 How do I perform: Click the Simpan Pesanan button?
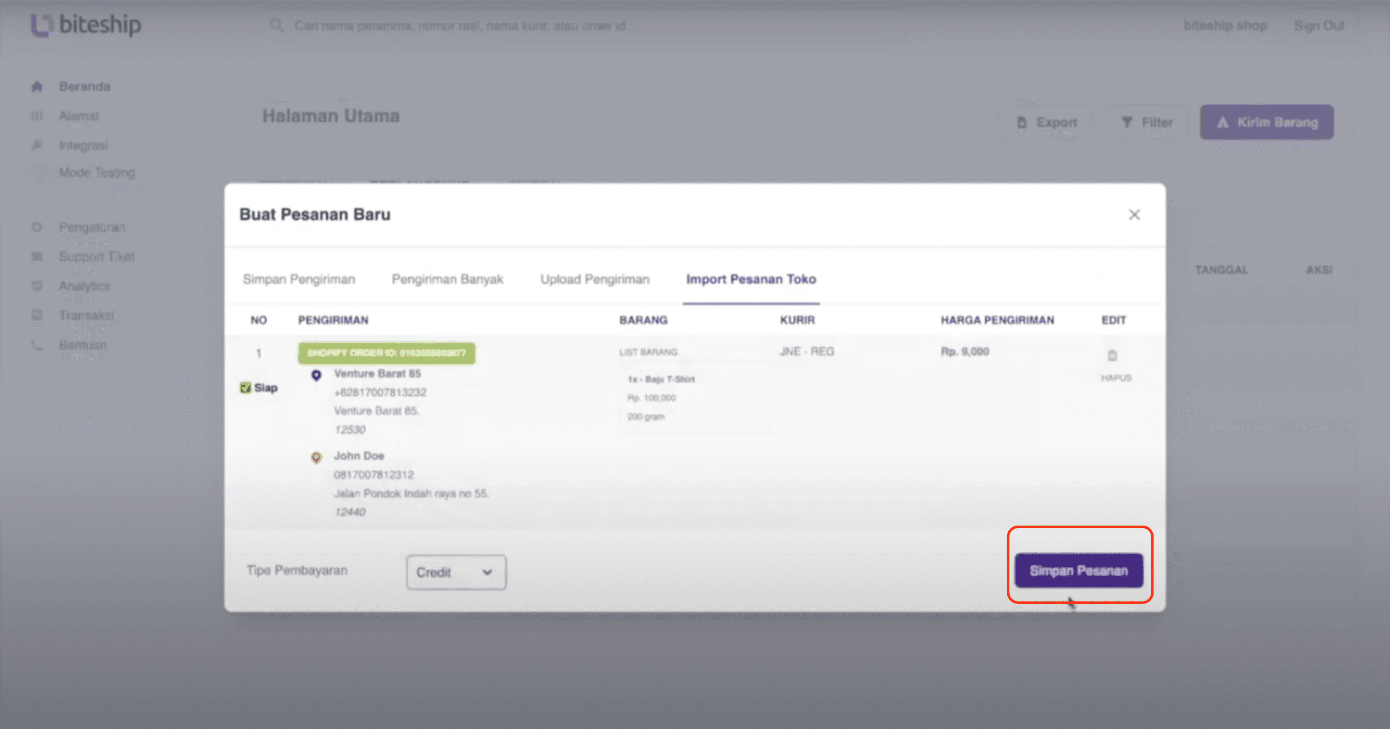click(1079, 570)
